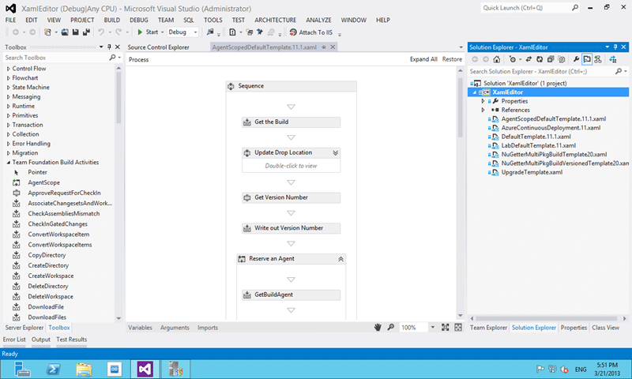
Task: Click the Home icon in Solution Explorer
Action: click(497, 59)
